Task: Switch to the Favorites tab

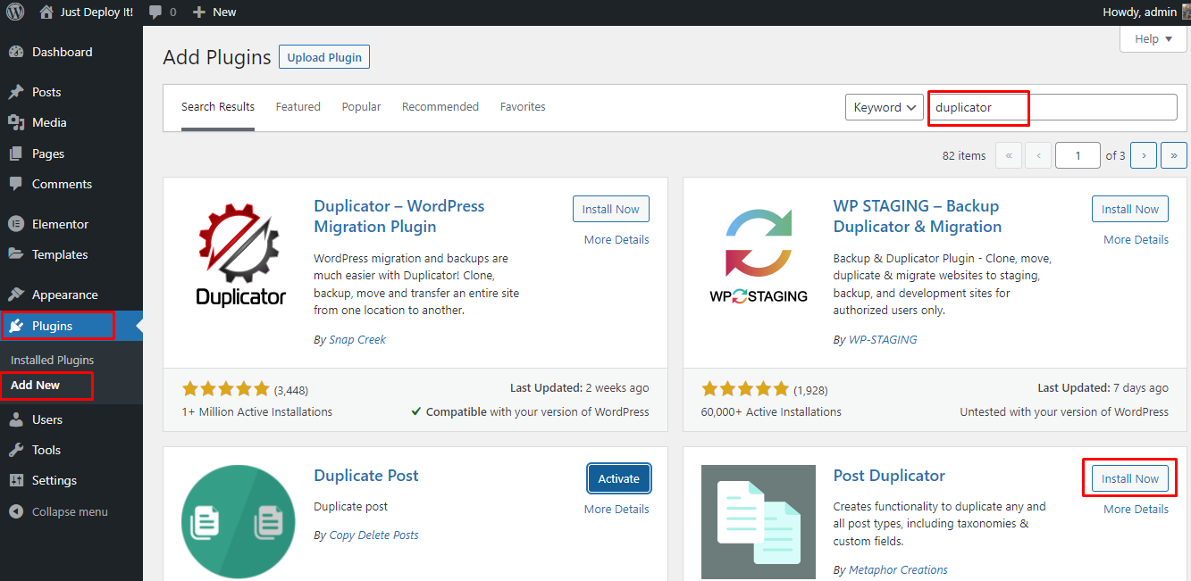Action: click(x=523, y=106)
